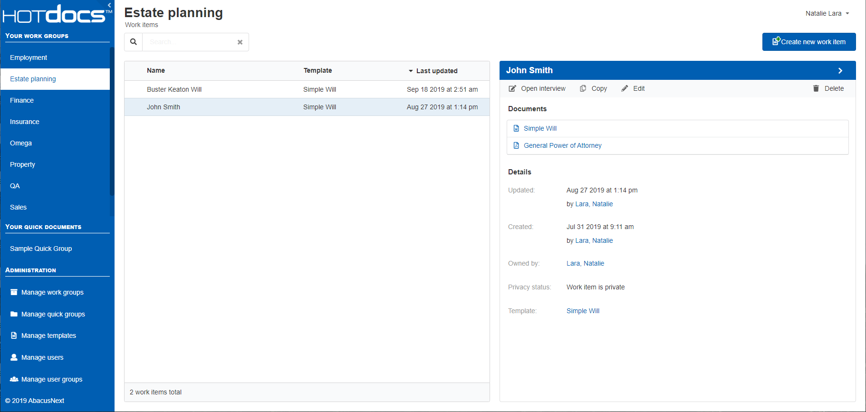Click into the work items search field

(190, 42)
